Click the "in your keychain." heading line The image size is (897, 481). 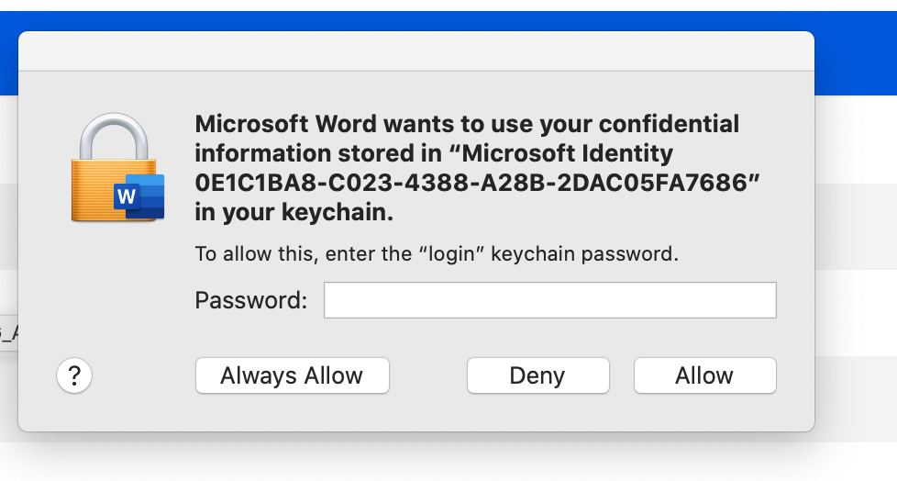coord(293,212)
